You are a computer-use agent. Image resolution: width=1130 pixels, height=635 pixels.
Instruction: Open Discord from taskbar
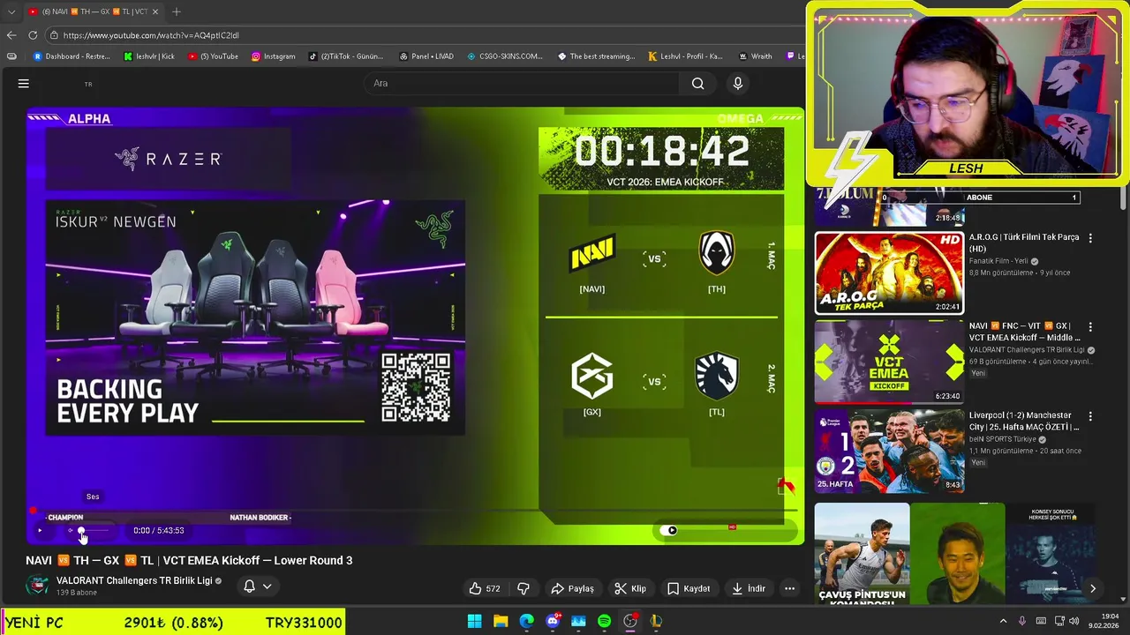pyautogui.click(x=553, y=621)
